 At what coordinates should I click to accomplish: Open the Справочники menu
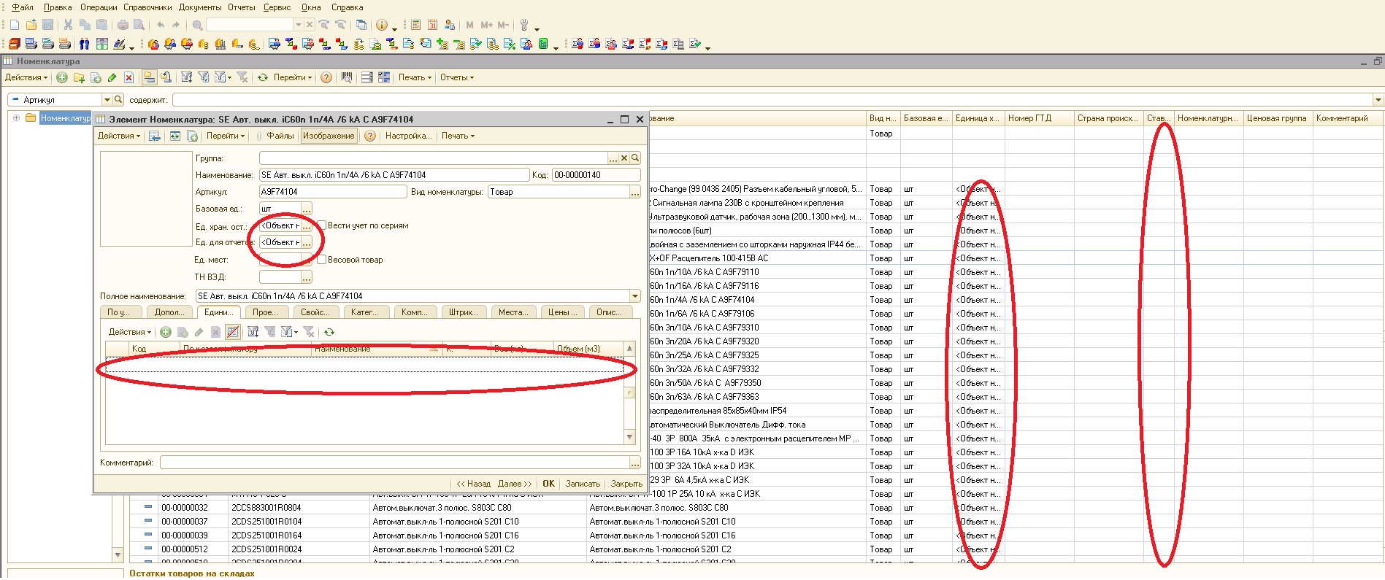[147, 7]
